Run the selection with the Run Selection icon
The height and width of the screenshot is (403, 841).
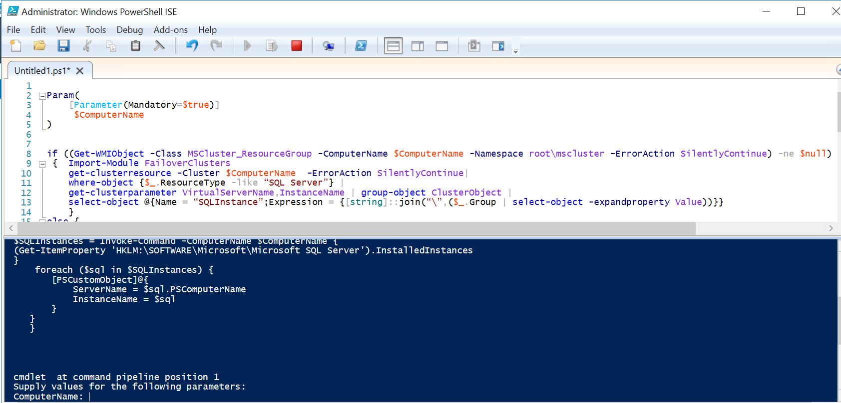[272, 46]
